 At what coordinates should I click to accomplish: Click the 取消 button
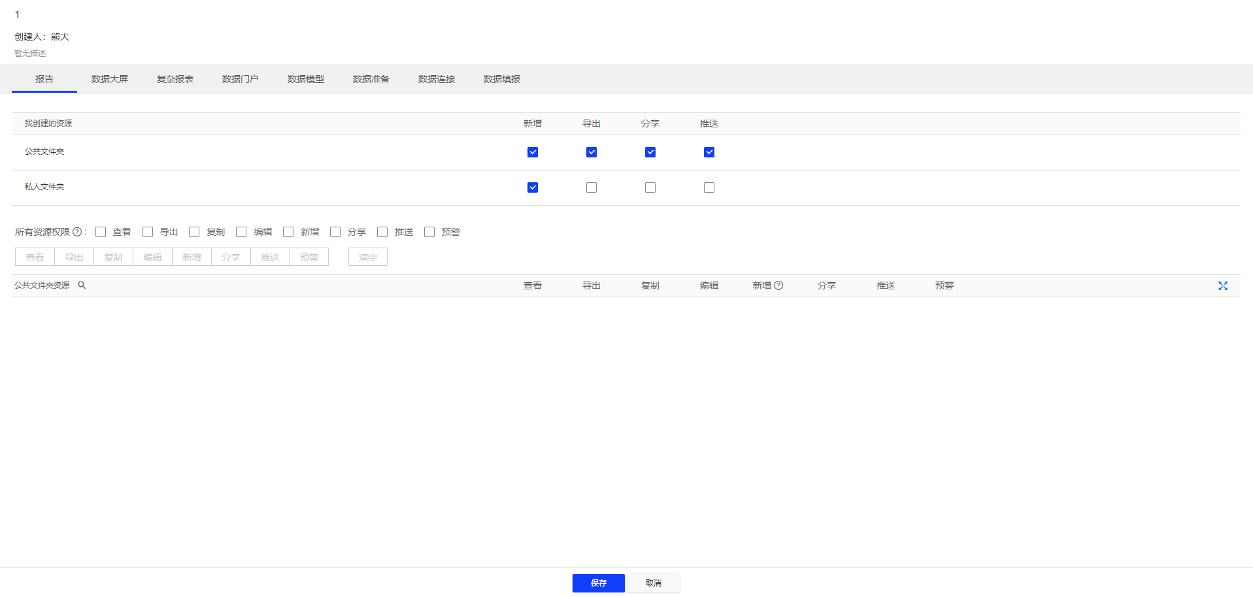coord(654,583)
